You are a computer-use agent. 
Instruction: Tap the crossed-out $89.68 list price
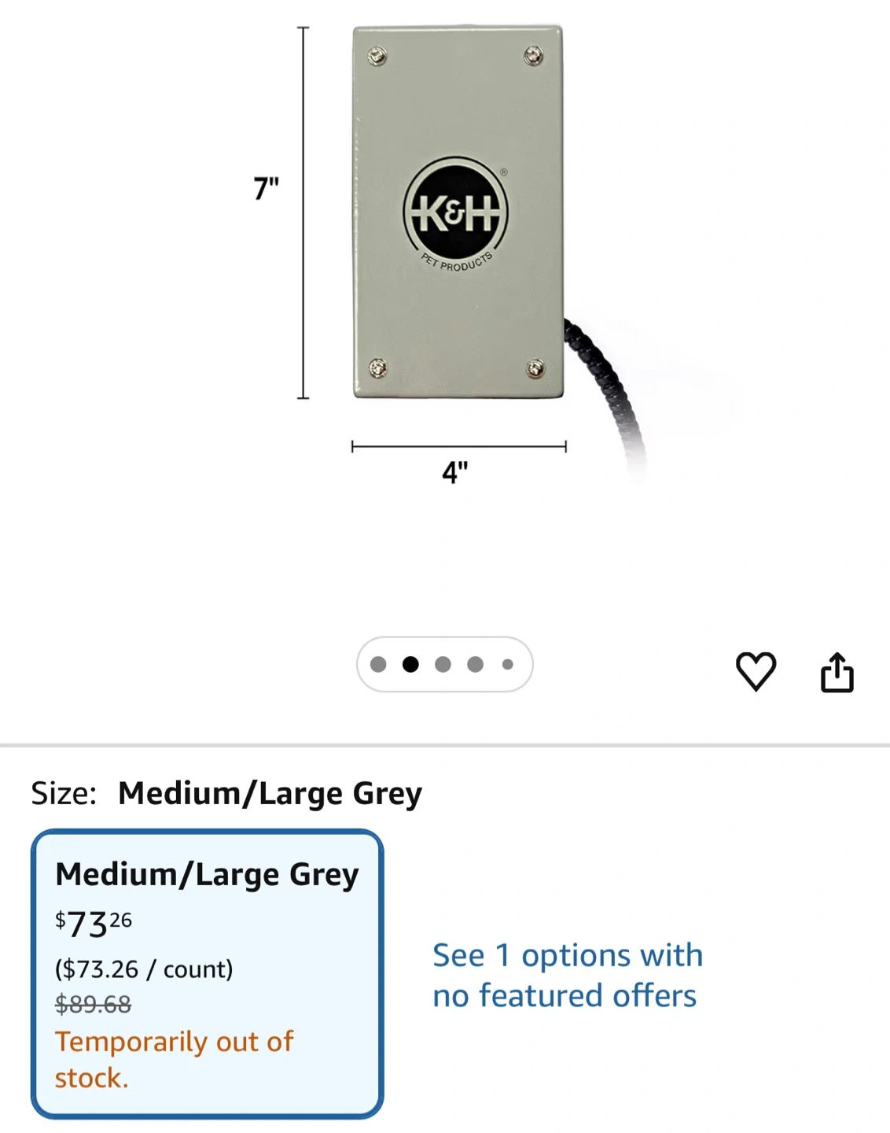tap(93, 1004)
